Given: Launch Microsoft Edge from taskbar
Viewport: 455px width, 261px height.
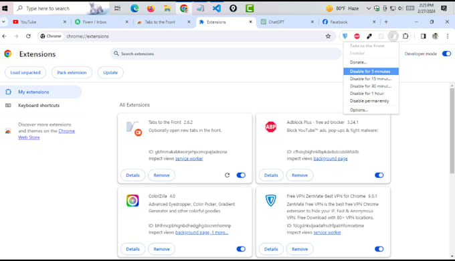Looking at the screenshot, I should [134, 9].
